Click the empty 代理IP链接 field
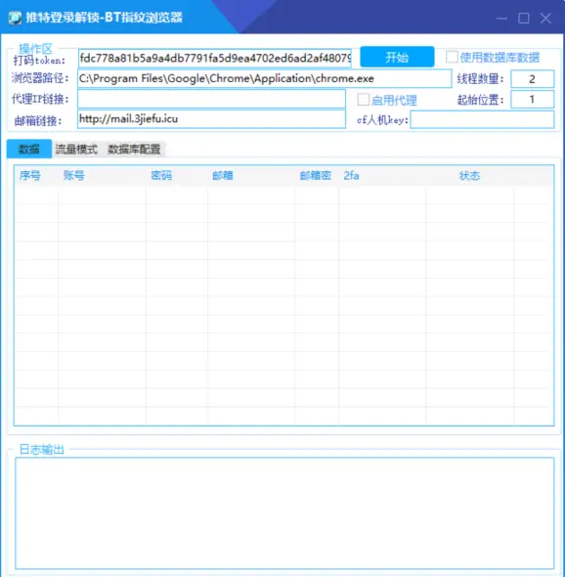 (211, 99)
